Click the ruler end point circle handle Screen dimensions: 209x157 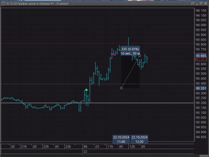pyautogui.click(x=140, y=56)
